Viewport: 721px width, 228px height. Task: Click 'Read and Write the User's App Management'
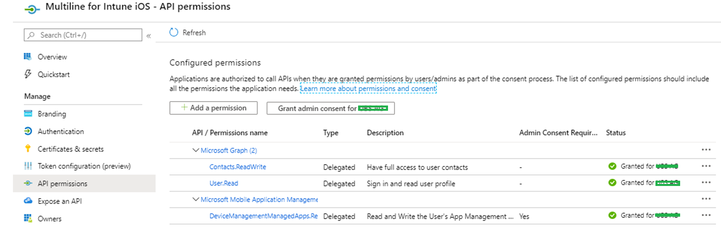440,217
